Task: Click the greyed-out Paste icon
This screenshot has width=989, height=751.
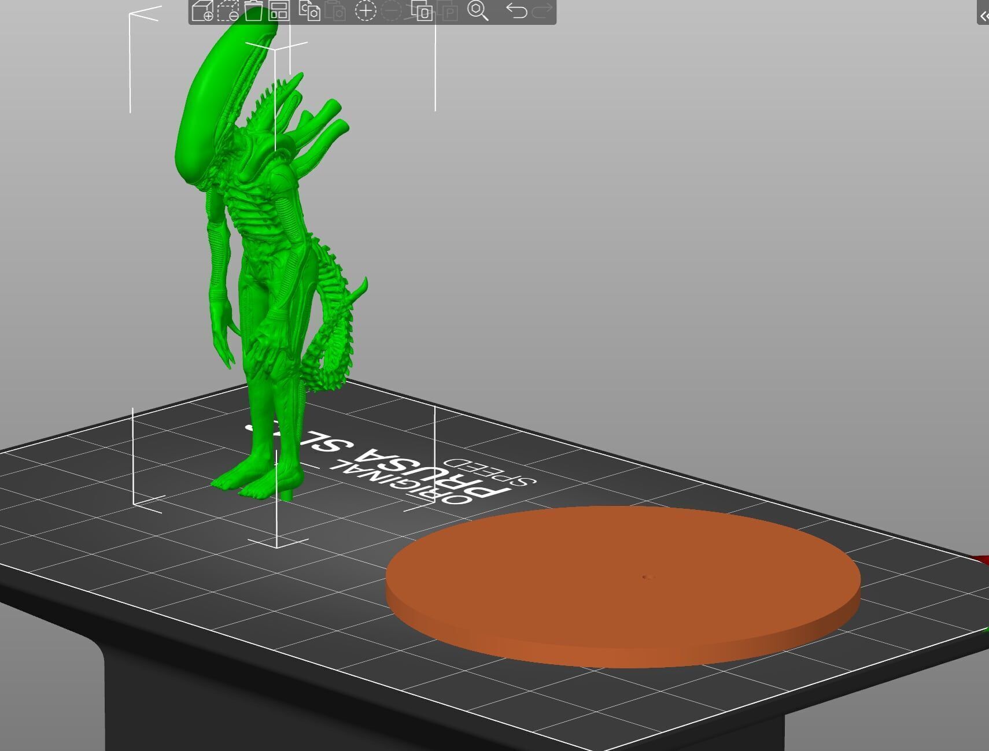Action: click(x=335, y=10)
